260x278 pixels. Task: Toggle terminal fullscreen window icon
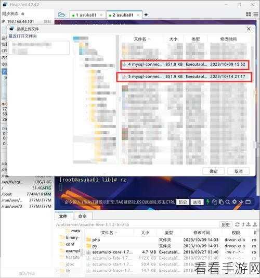click(x=248, y=202)
